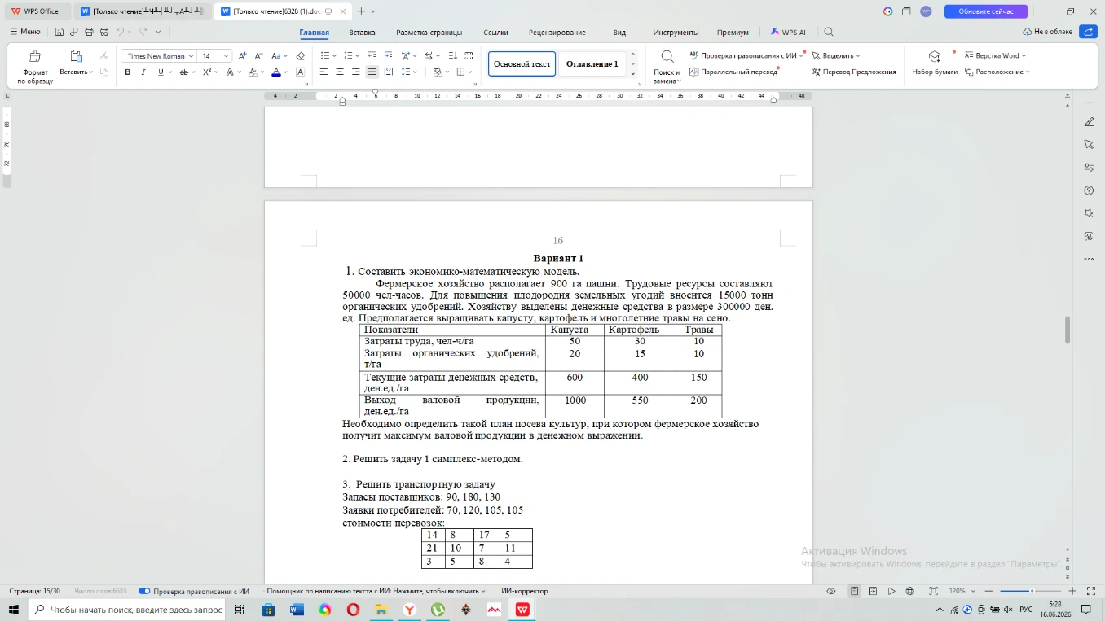Click the justify alignment icon
This screenshot has height=621, width=1105.
point(372,72)
